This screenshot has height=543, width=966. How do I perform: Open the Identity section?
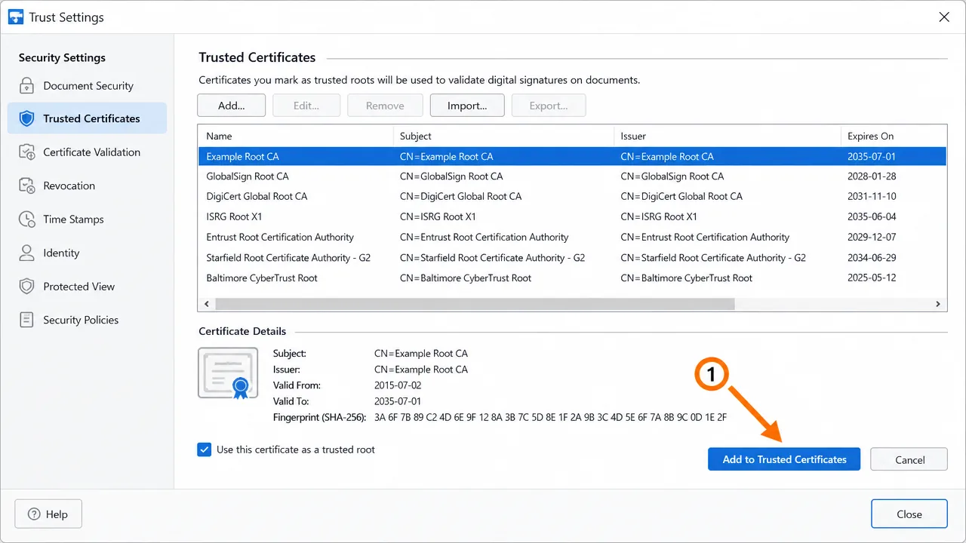coord(87,253)
